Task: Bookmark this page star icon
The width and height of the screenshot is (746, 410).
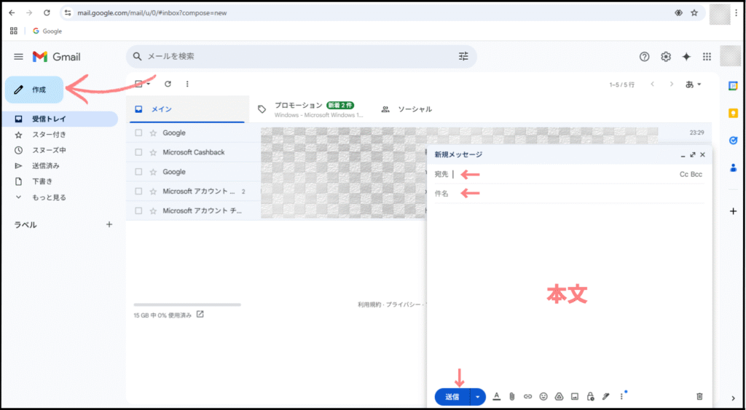Action: pyautogui.click(x=694, y=13)
